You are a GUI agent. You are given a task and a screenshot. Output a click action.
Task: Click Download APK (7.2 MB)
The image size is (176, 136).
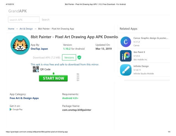pos(46,58)
